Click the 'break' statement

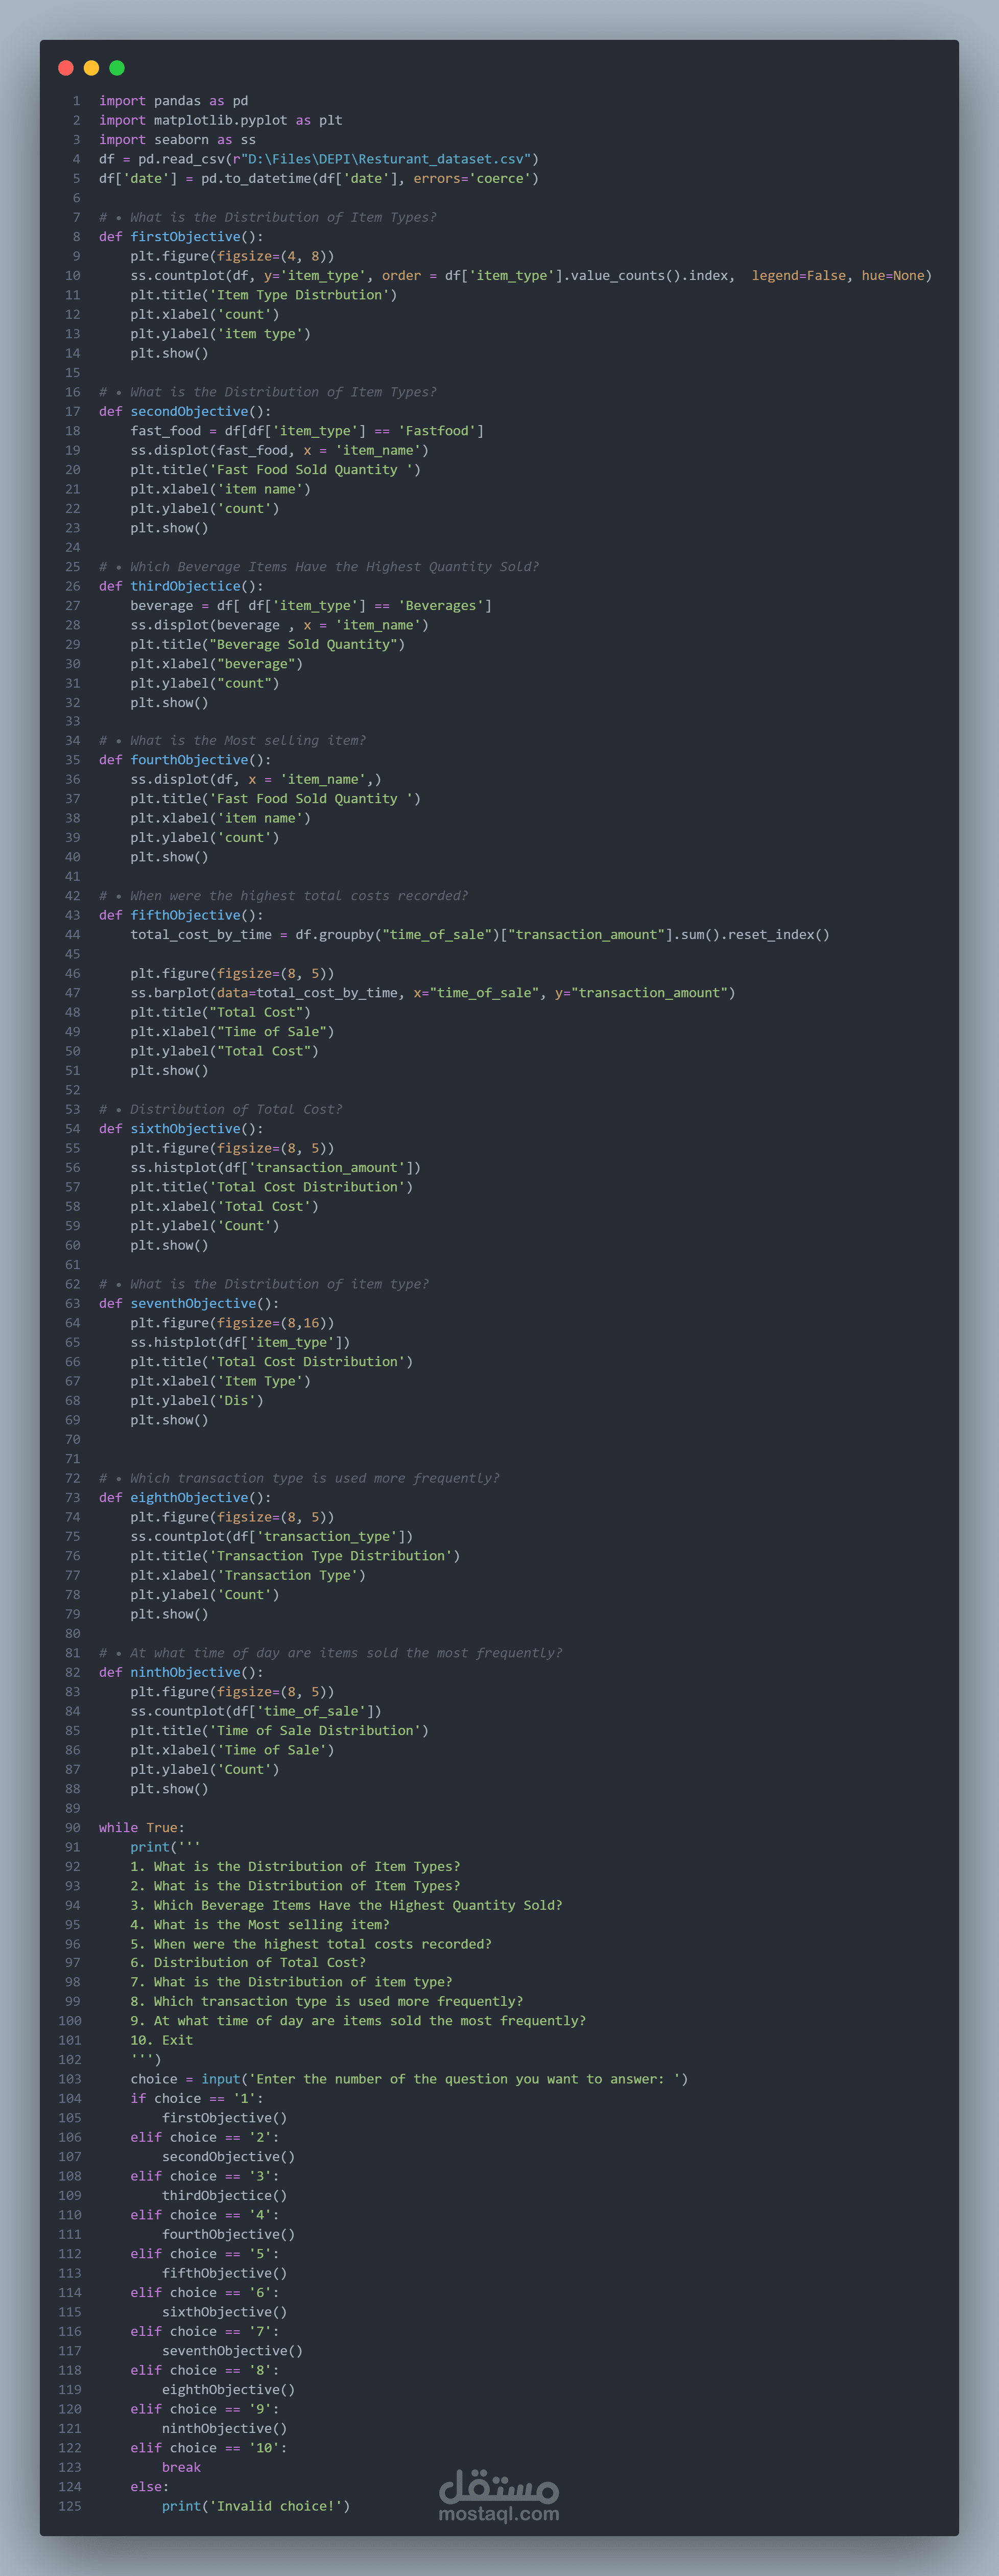181,2468
